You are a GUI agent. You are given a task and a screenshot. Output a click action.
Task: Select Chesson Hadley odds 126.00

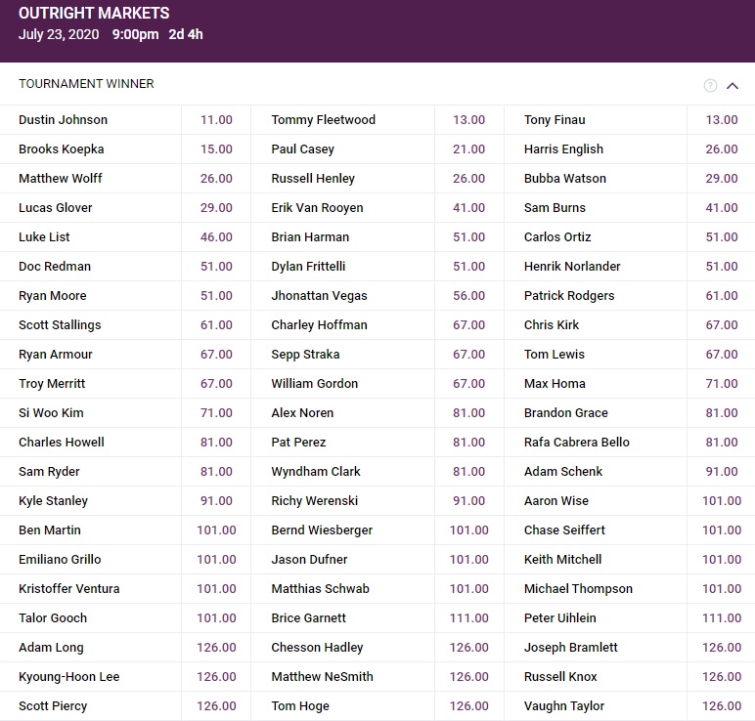[469, 648]
